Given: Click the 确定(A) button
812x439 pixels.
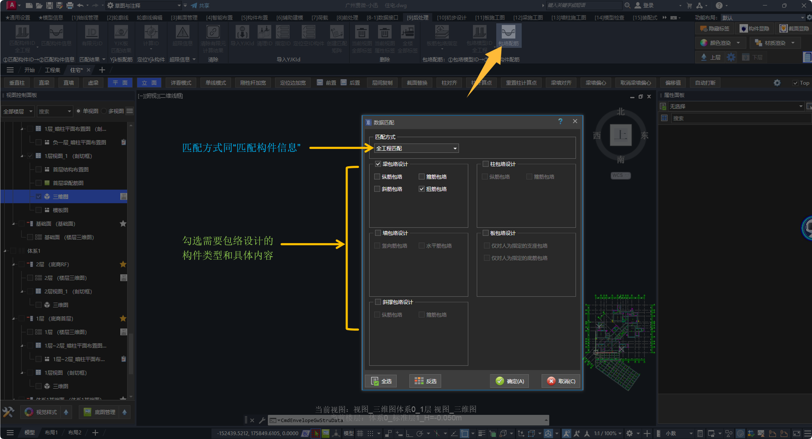Looking at the screenshot, I should coord(510,381).
